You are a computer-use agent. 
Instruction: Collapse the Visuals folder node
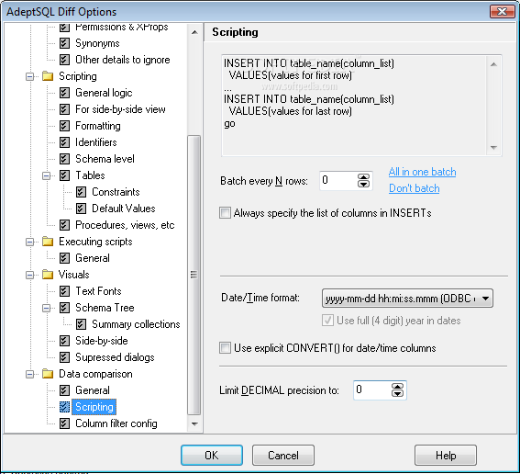click(30, 275)
